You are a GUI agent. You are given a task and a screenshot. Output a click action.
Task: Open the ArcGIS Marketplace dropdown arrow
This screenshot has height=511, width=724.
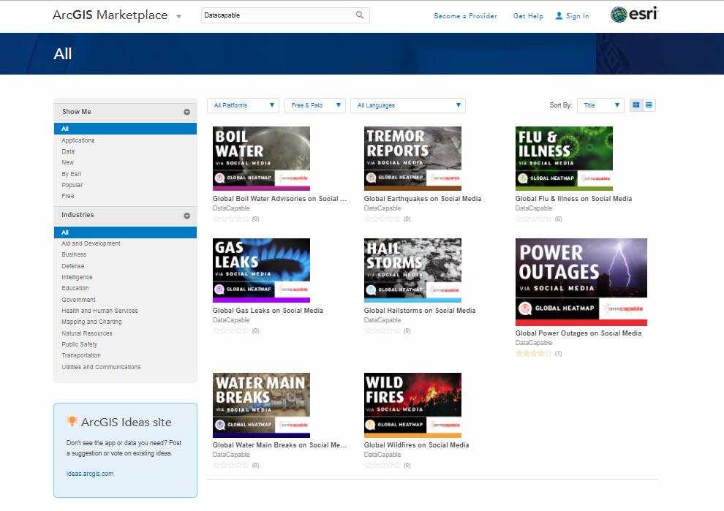[x=178, y=17]
